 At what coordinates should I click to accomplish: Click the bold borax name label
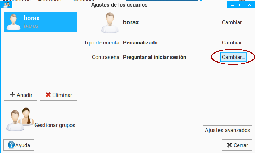pos(131,22)
